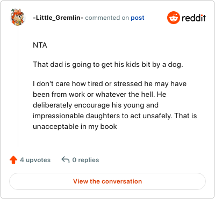Click the reddit wordmark text
The height and width of the screenshot is (199, 215).
194,18
